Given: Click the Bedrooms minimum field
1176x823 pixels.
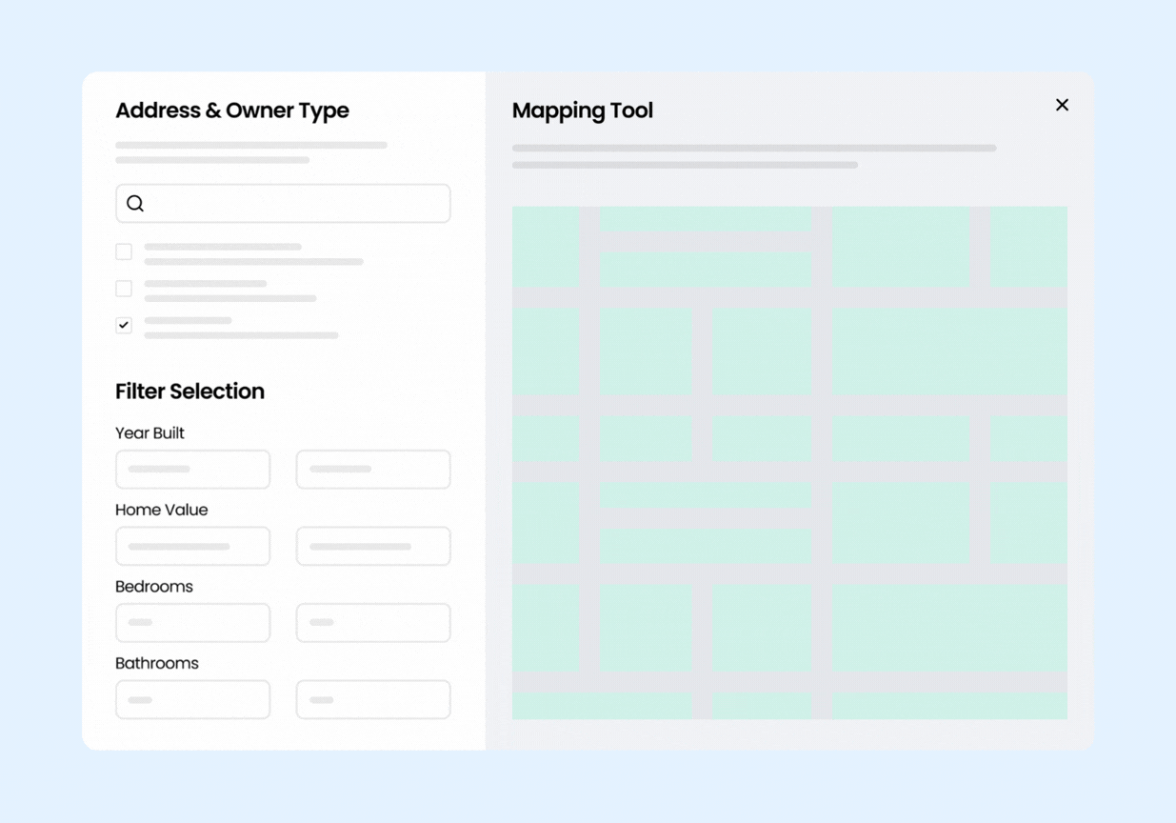Looking at the screenshot, I should tap(192, 622).
